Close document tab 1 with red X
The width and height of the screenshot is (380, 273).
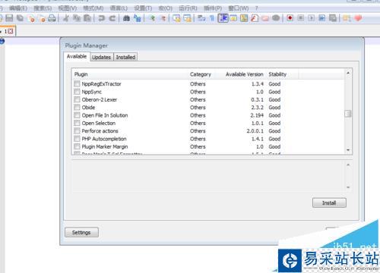click(x=10, y=31)
